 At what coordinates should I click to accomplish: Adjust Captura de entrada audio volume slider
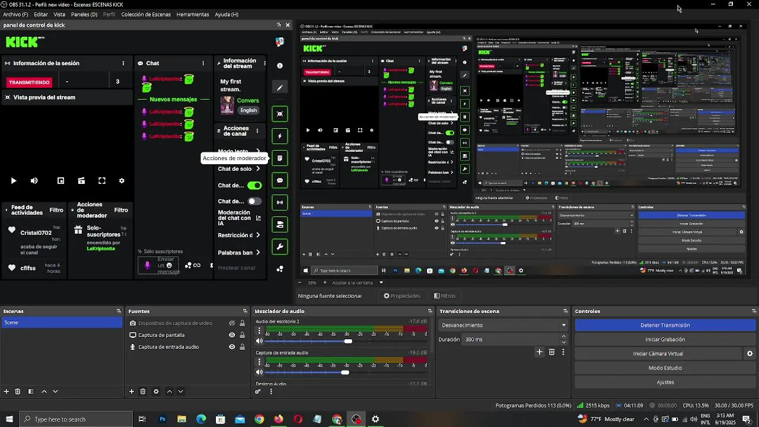pos(345,372)
